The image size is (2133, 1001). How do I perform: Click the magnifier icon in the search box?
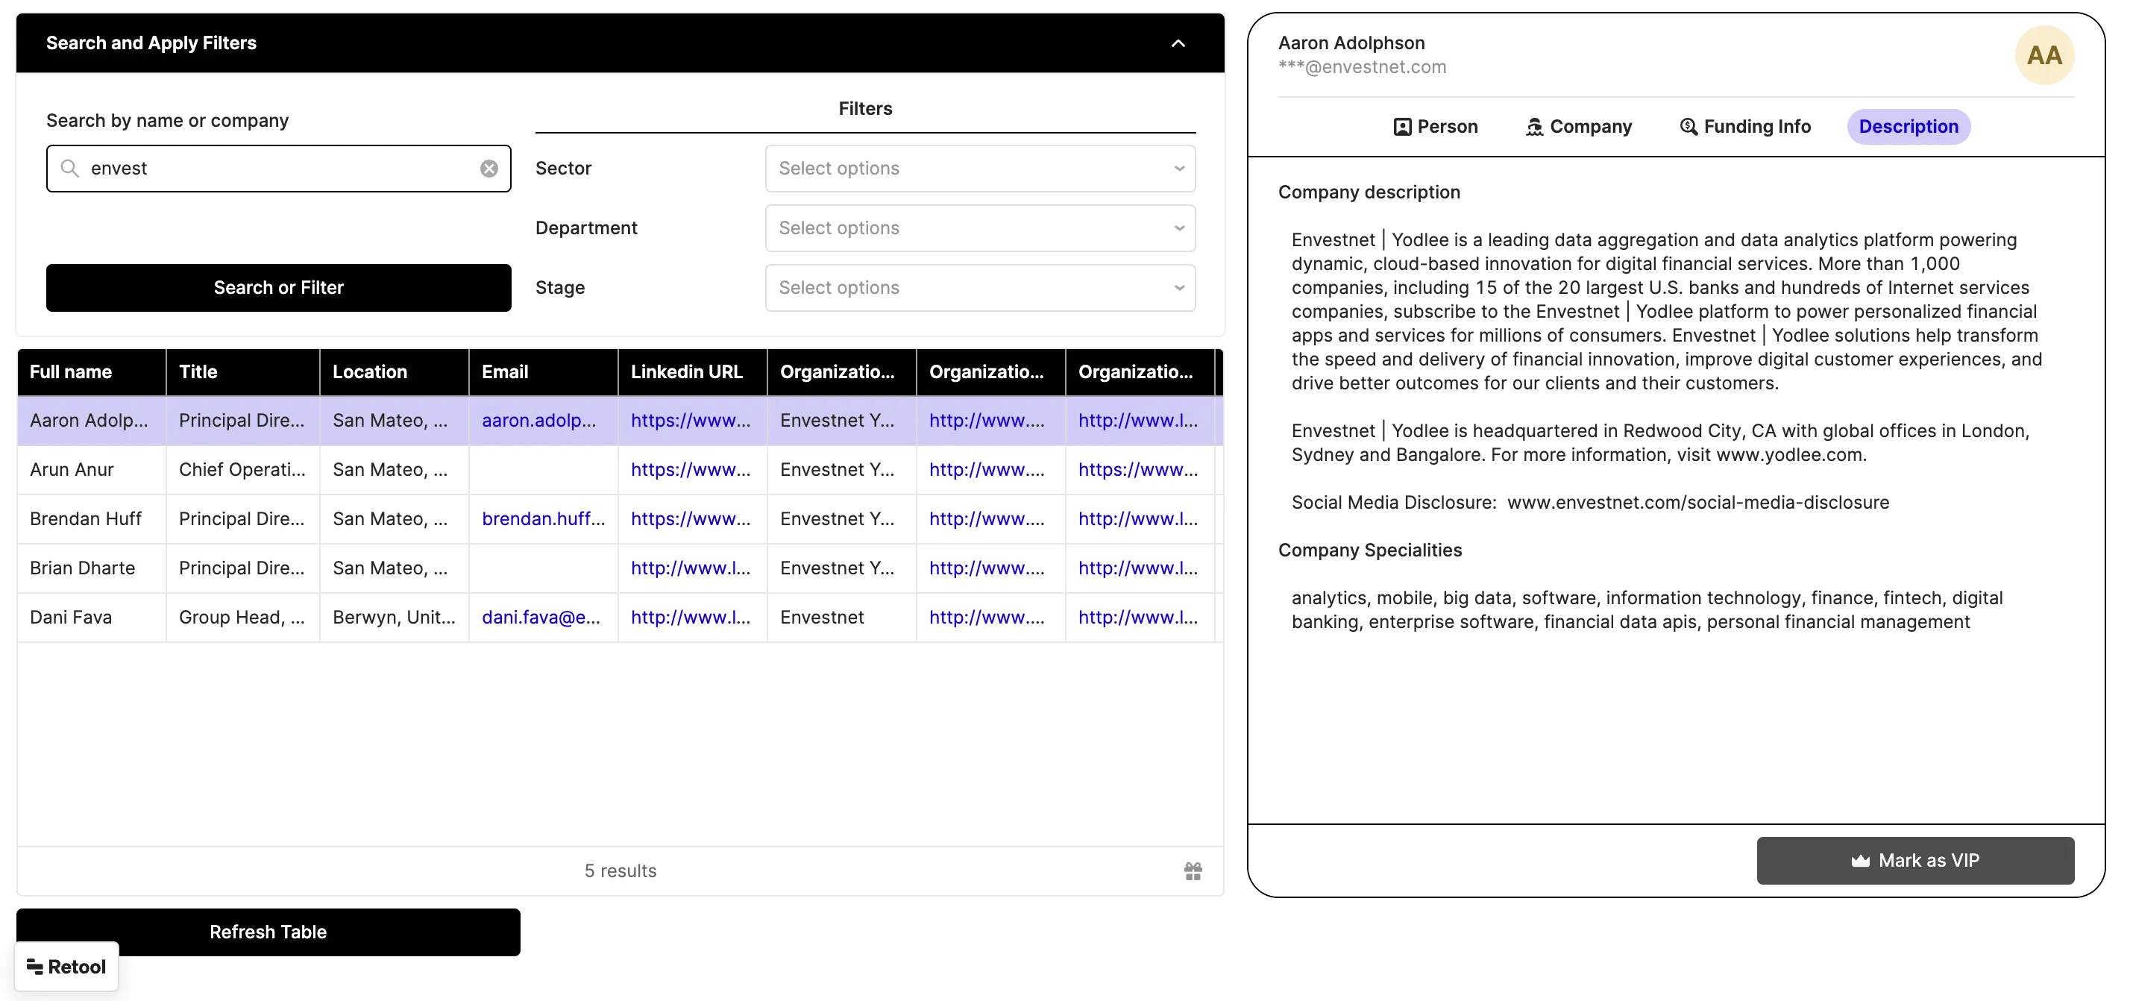tap(70, 169)
